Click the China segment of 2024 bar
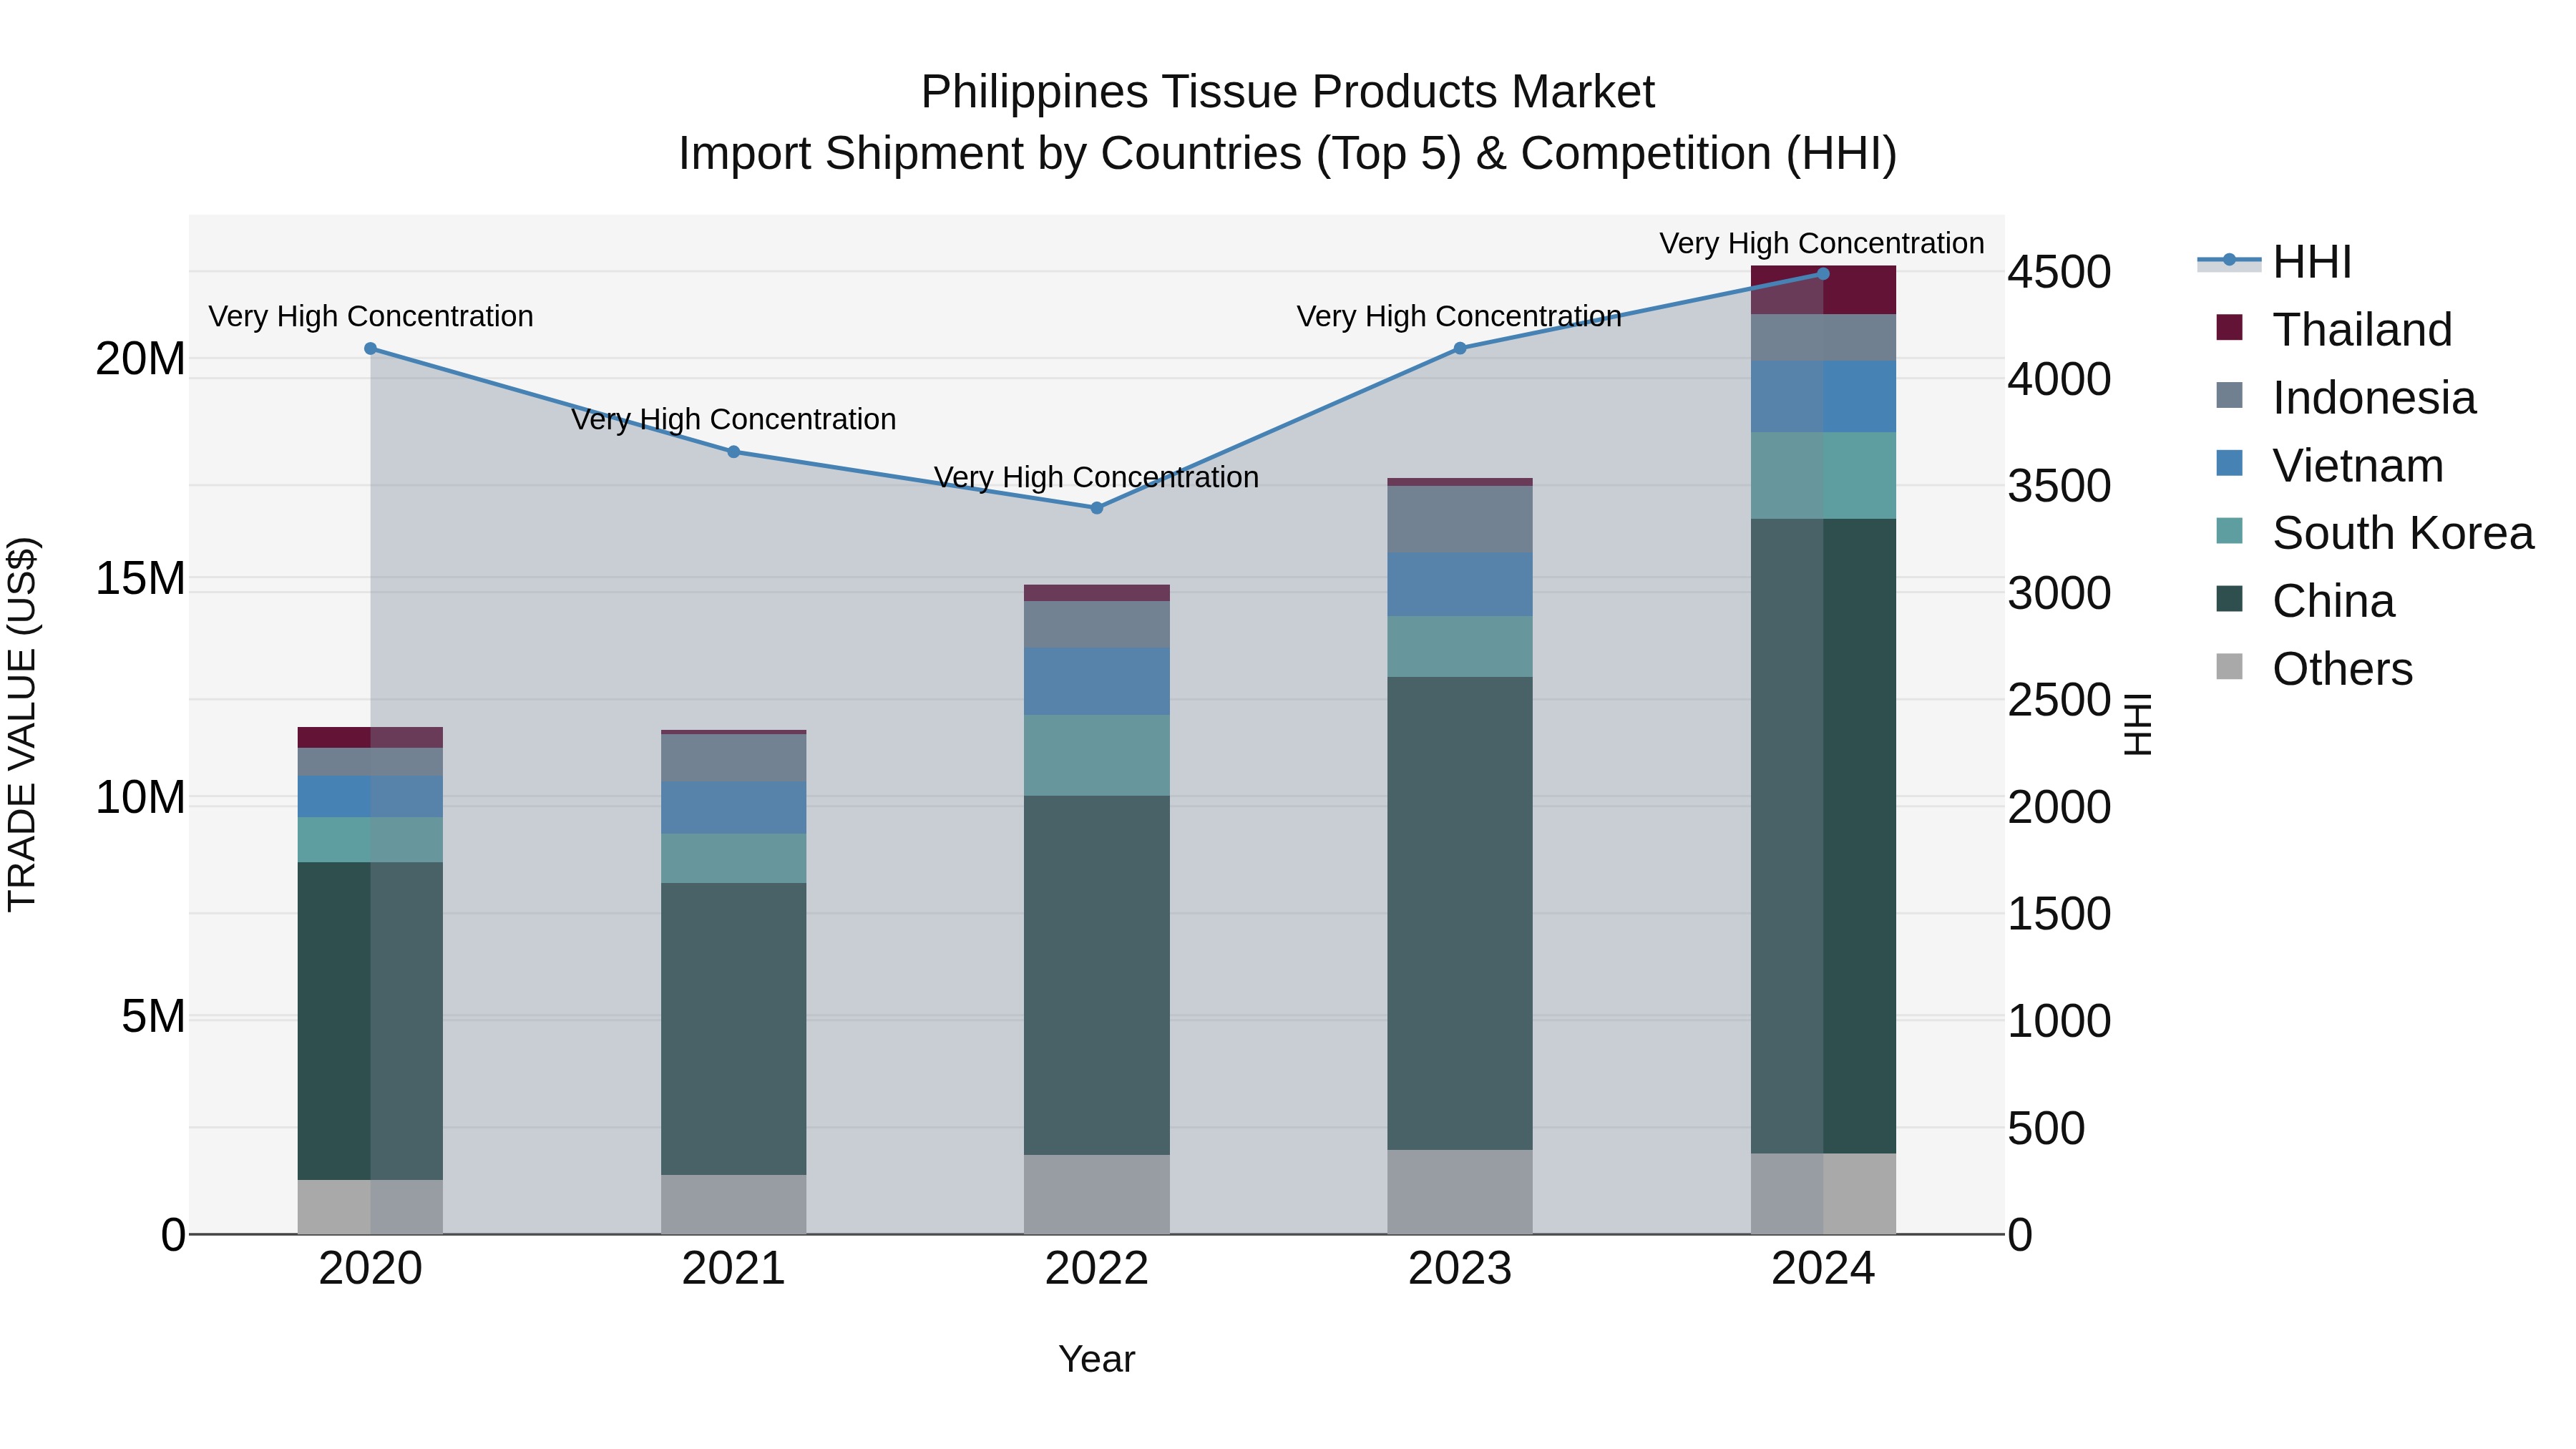 [x=1823, y=836]
